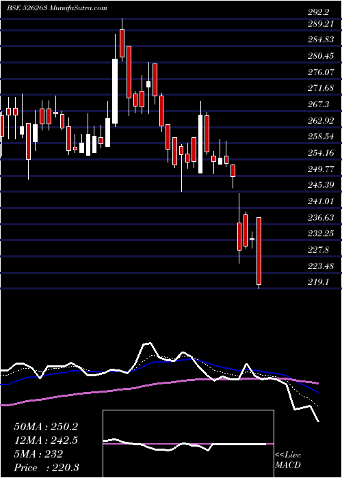Select the 262.92 price axis label
342x478 pixels.
321,121
